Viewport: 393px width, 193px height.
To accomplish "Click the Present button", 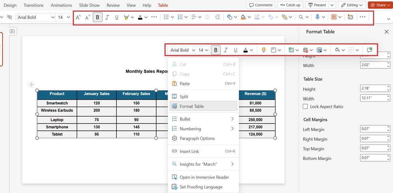I will pyautogui.click(x=317, y=5).
